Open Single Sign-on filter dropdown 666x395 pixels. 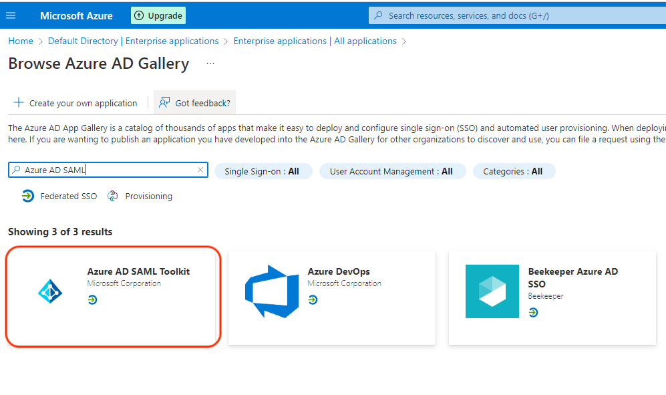click(262, 171)
